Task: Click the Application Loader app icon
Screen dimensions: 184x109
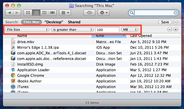Action: [x=13, y=70]
